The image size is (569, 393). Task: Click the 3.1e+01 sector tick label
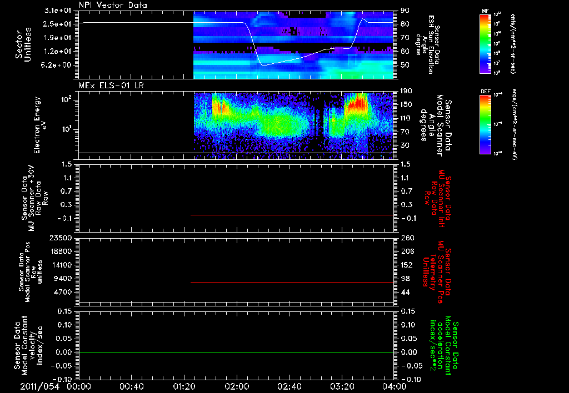coord(59,11)
